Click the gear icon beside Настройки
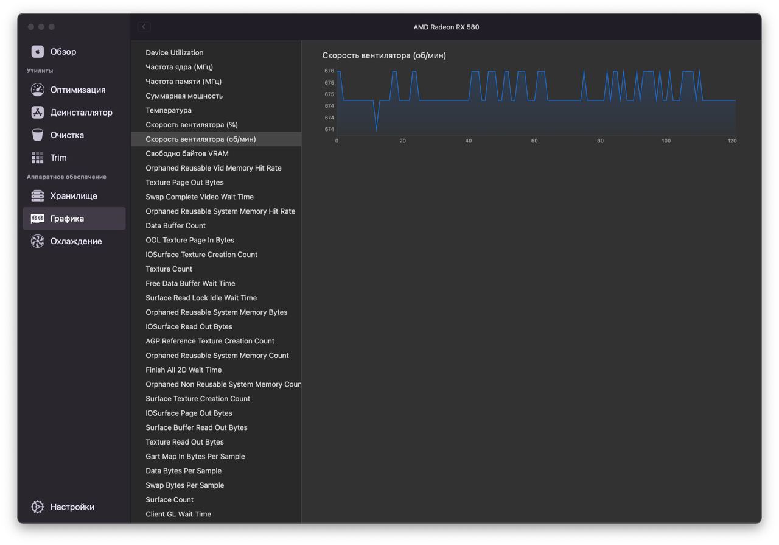 (x=38, y=507)
